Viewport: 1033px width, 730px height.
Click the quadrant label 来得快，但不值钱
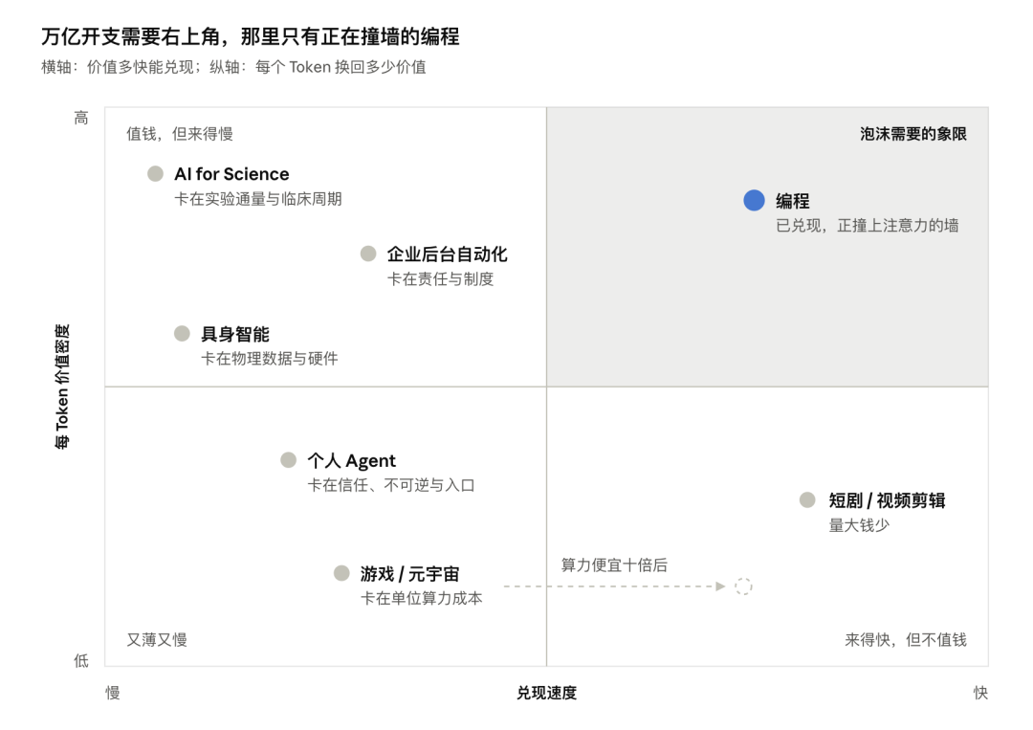906,640
